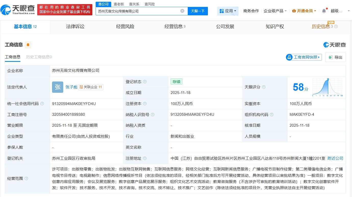Screen dimensions: 352x197
Task: Click the help icon next to 注册资本
Action: pos(145,104)
